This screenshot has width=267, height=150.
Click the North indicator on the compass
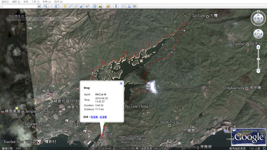tap(258, 11)
